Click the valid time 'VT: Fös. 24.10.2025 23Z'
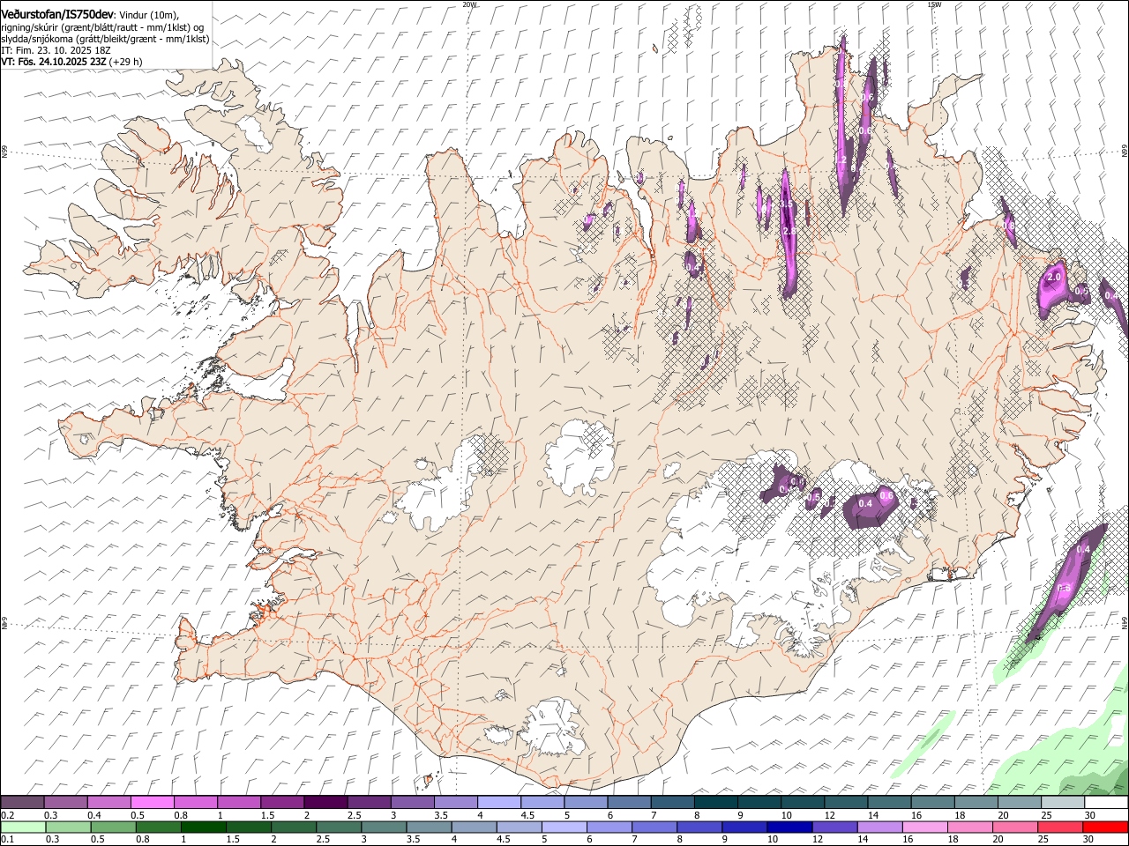Viewport: 1129px width, 846px height. click(54, 62)
